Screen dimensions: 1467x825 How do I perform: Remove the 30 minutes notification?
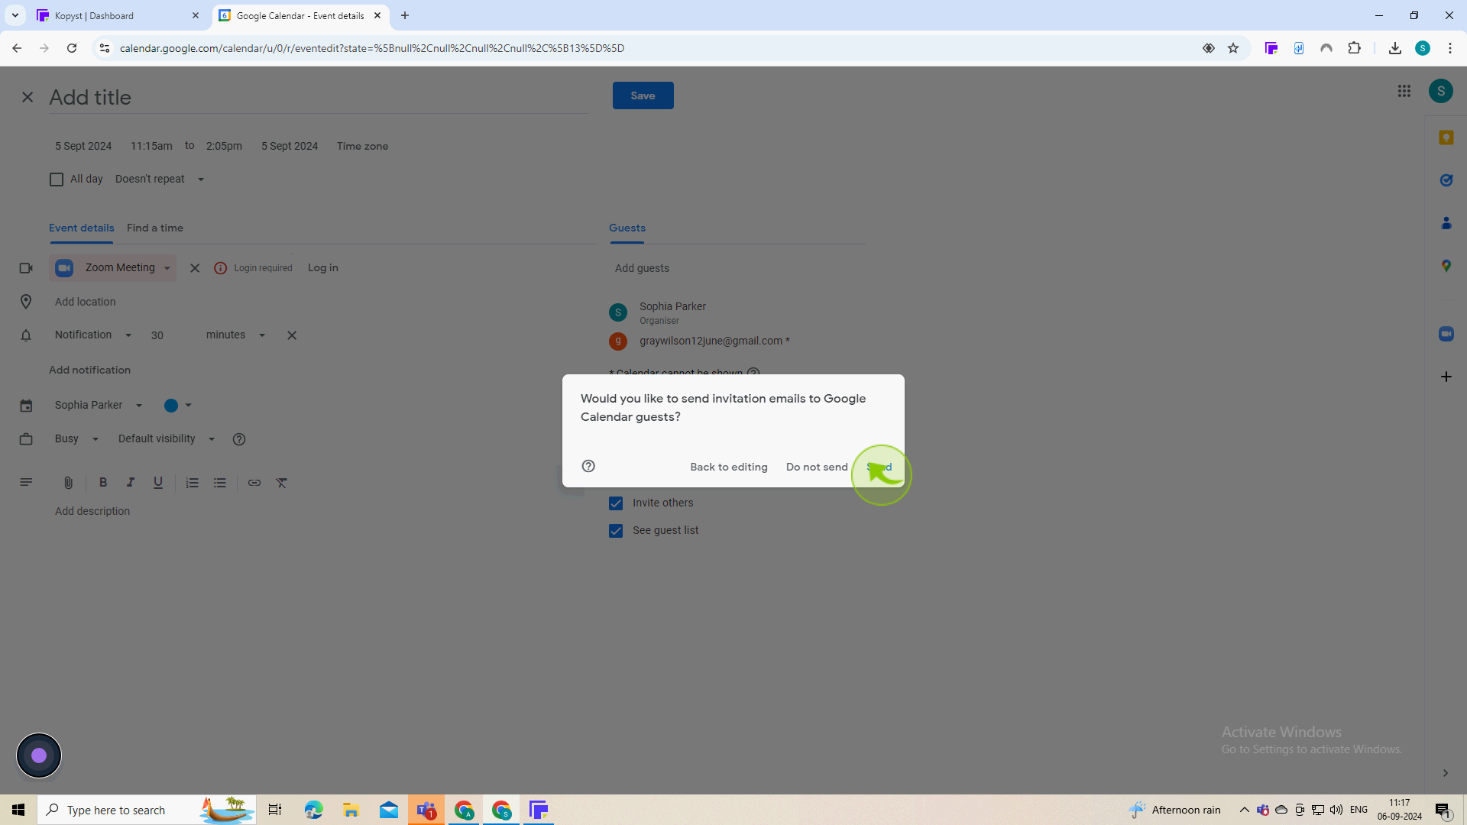pyautogui.click(x=292, y=335)
